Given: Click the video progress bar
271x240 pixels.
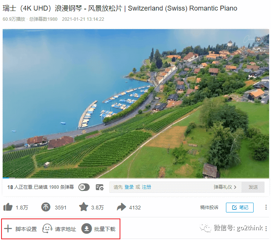Looking at the screenshot, I should click(x=135, y=178).
